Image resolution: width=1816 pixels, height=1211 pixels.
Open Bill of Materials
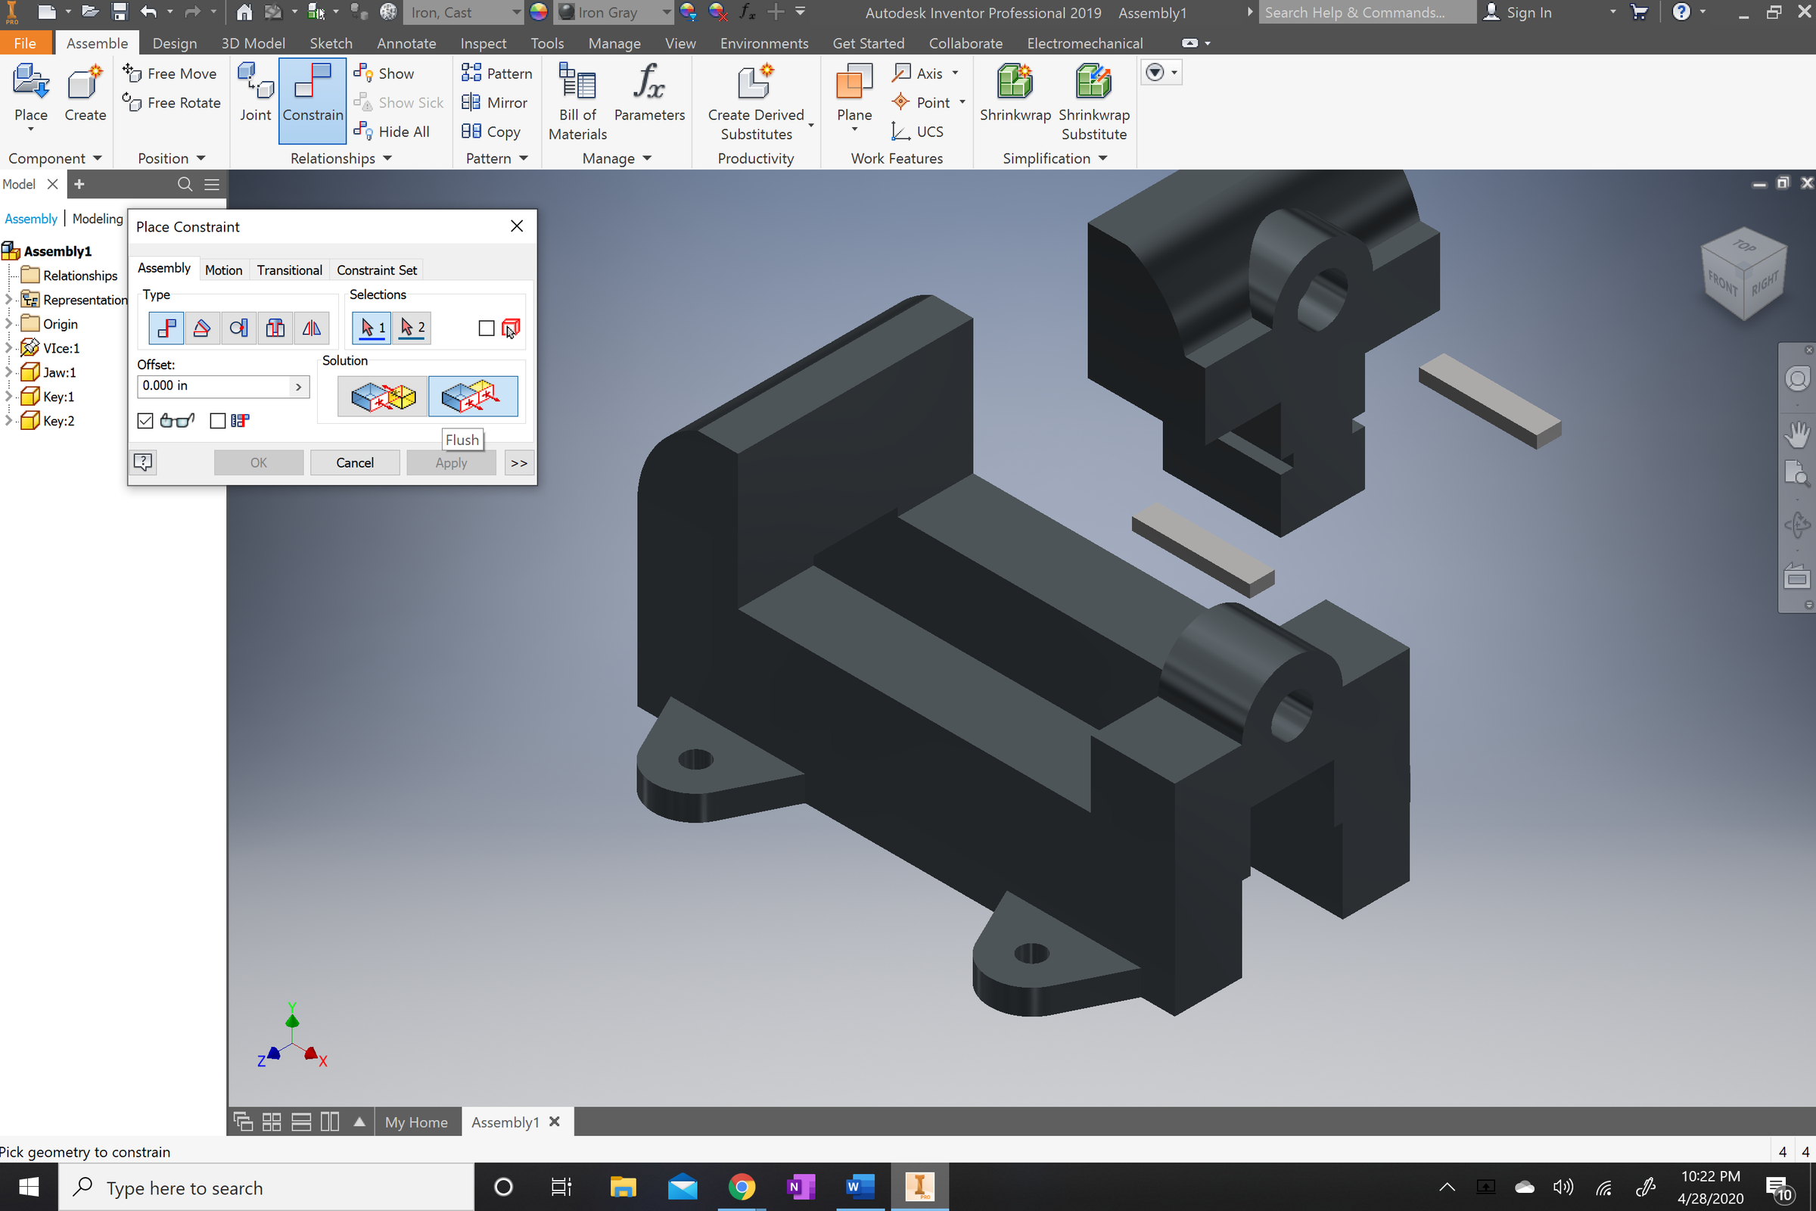coord(577,101)
